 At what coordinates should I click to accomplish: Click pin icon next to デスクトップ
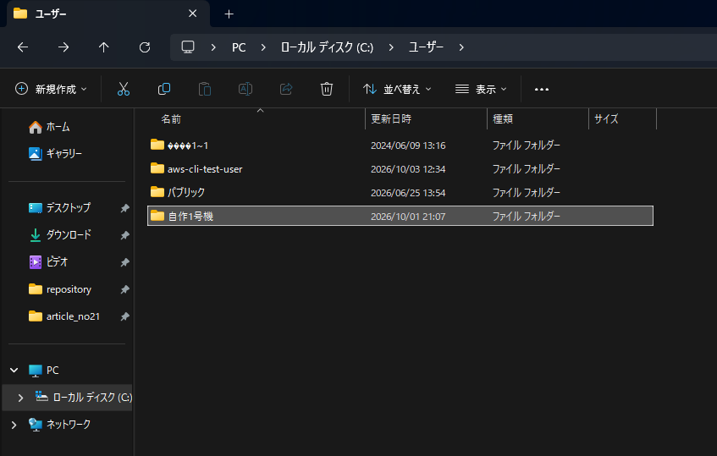124,208
